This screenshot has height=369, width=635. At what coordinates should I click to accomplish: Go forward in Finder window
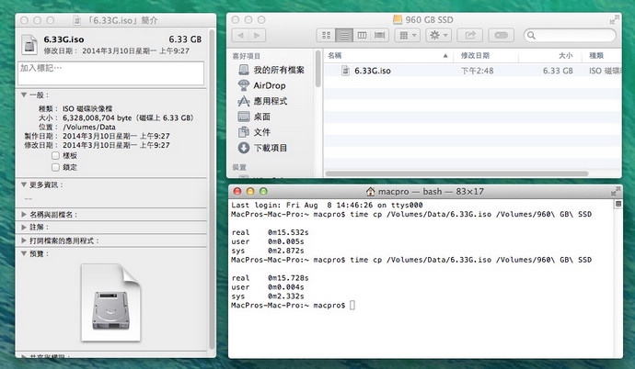click(257, 36)
